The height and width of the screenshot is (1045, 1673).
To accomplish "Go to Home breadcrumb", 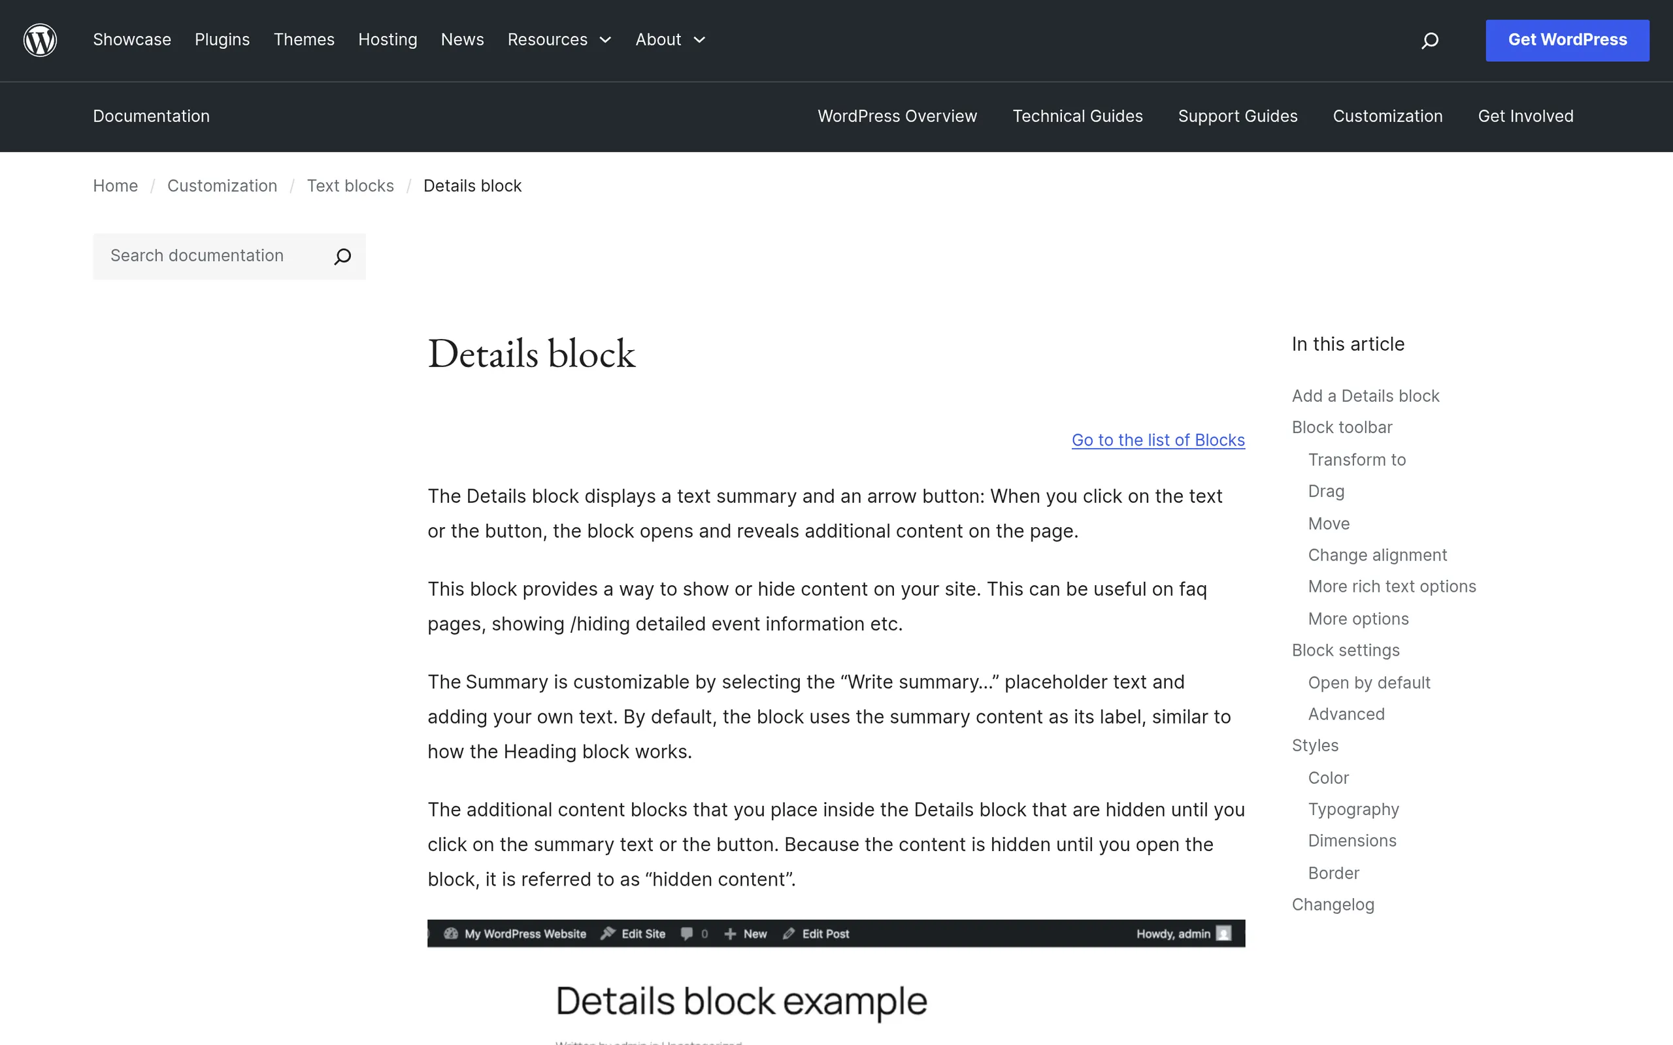I will tap(116, 186).
